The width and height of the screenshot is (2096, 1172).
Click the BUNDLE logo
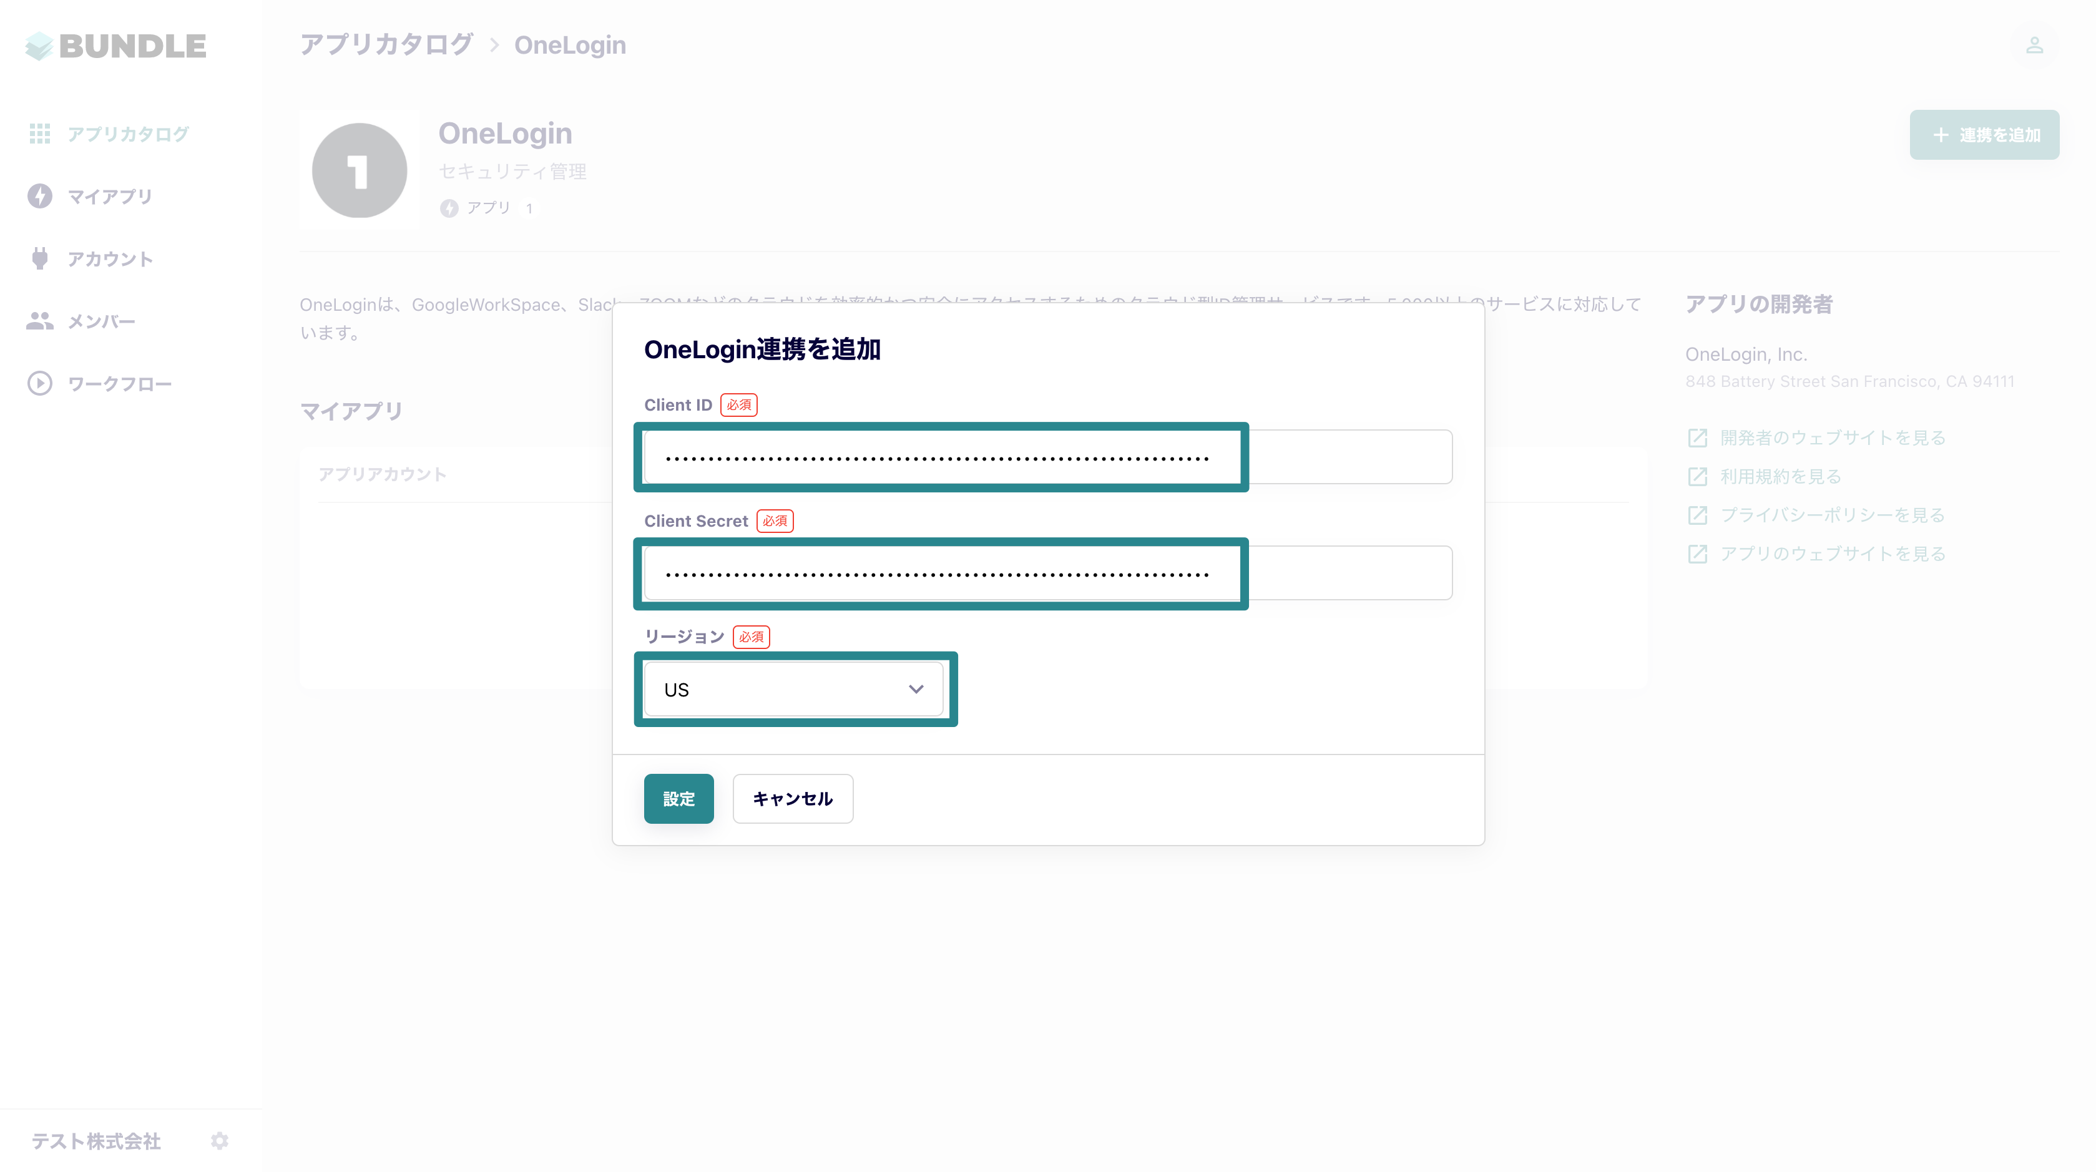coord(115,46)
